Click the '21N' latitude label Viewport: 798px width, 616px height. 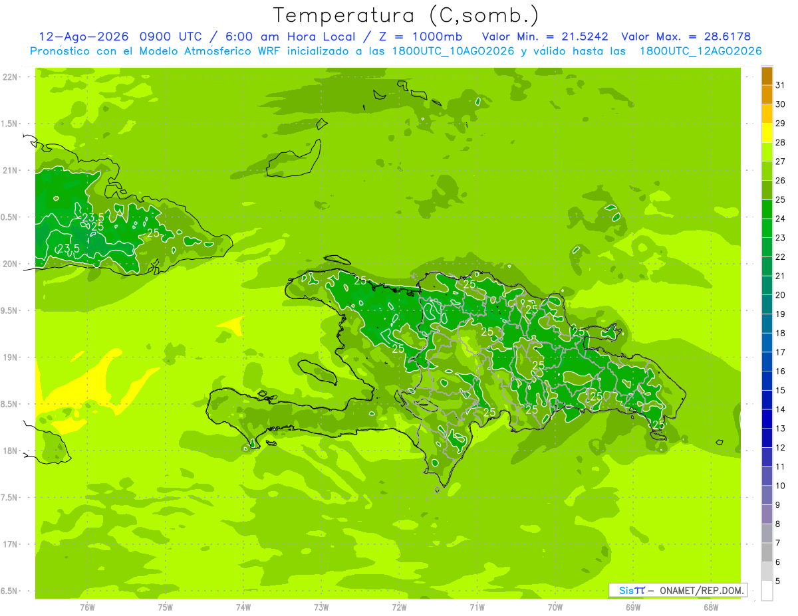[11, 170]
